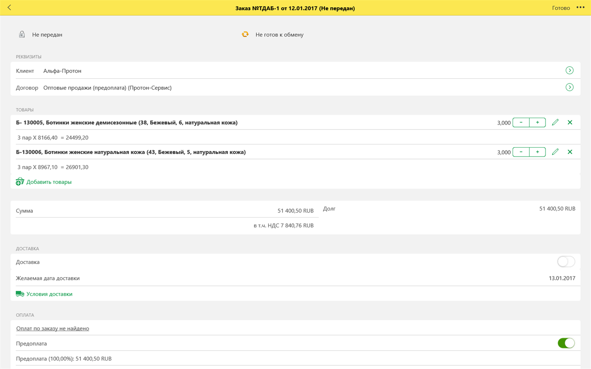
Task: Open the Альфа-Протон client details chevron
Action: [x=569, y=70]
